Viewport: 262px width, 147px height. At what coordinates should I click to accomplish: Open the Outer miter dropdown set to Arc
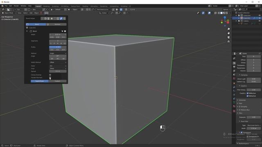click(x=58, y=66)
